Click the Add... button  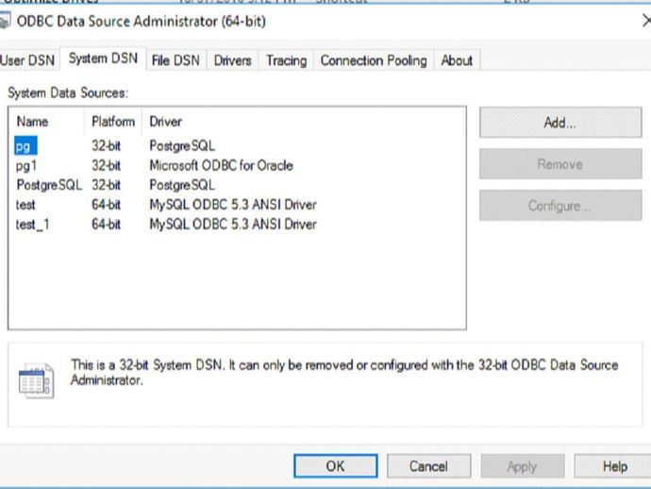pos(560,123)
